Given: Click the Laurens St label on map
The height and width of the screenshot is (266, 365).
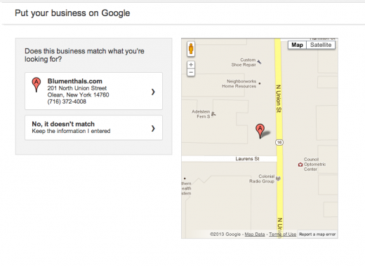Looking at the screenshot, I should (x=247, y=159).
